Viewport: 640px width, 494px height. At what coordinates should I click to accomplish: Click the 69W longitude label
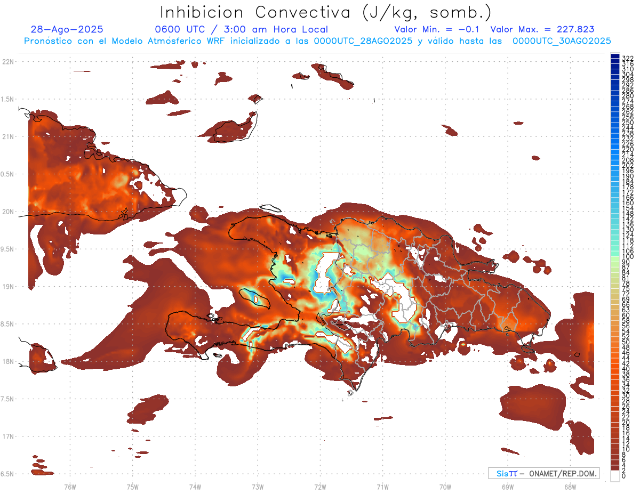pos(508,487)
